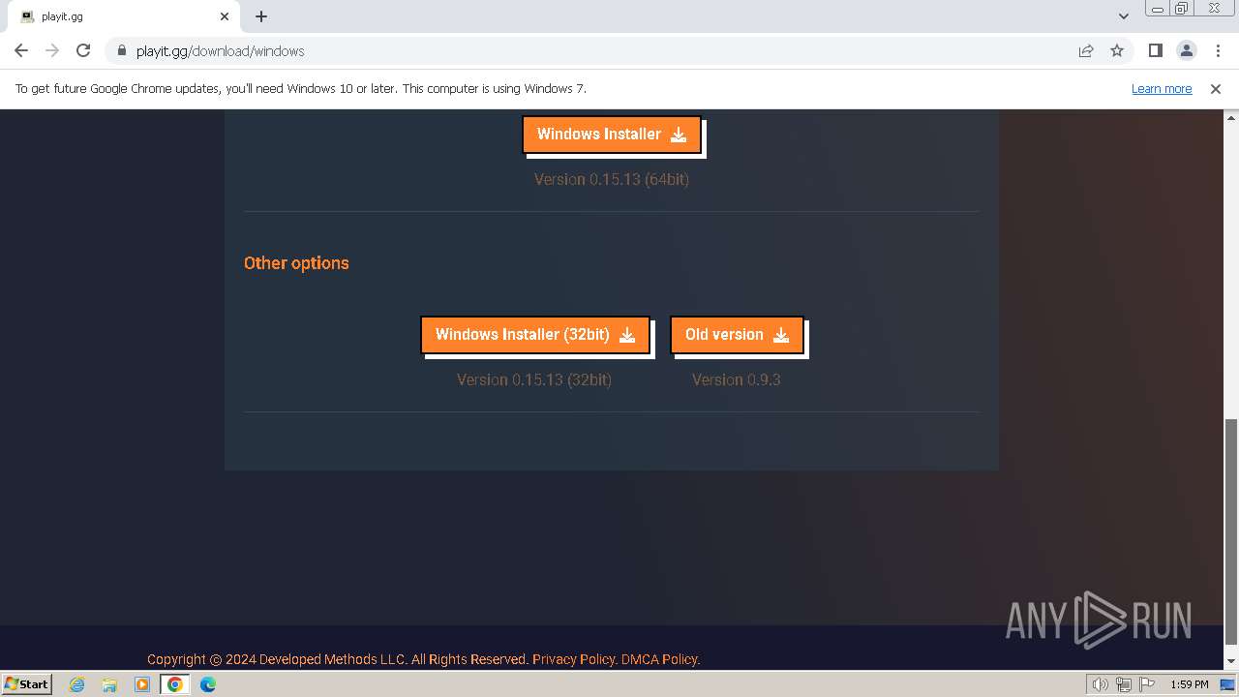The image size is (1239, 697).
Task: Open the Action Center flag icon
Action: pos(1147,684)
